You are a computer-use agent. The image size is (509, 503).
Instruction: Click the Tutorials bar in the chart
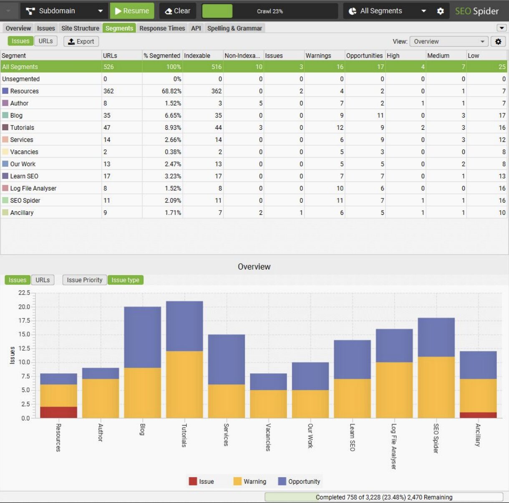tap(184, 360)
